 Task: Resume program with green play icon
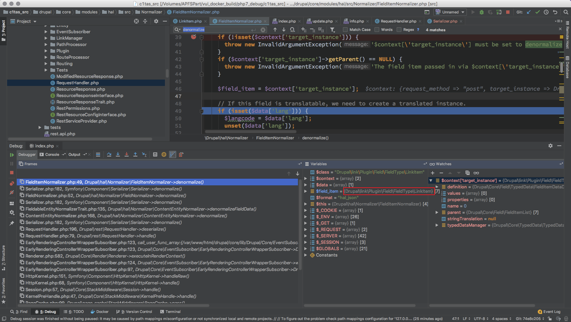12,155
